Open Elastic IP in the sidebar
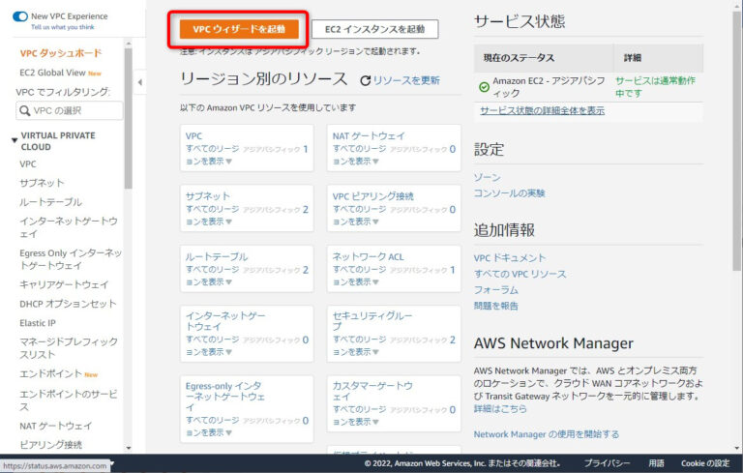Screen dimensions: 743x473 (38, 323)
